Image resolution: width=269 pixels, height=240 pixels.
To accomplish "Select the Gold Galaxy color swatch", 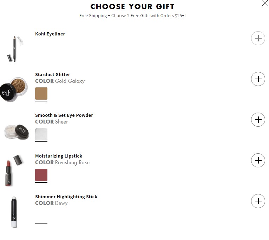I will [41, 93].
